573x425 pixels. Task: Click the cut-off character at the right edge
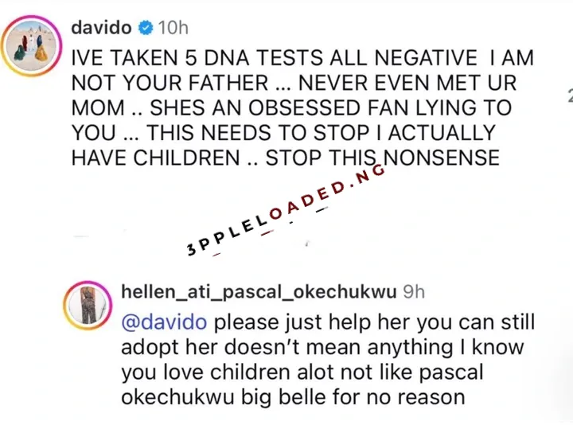point(570,96)
